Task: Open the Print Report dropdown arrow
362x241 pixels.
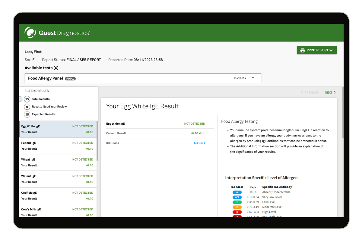Action: tap(331, 51)
